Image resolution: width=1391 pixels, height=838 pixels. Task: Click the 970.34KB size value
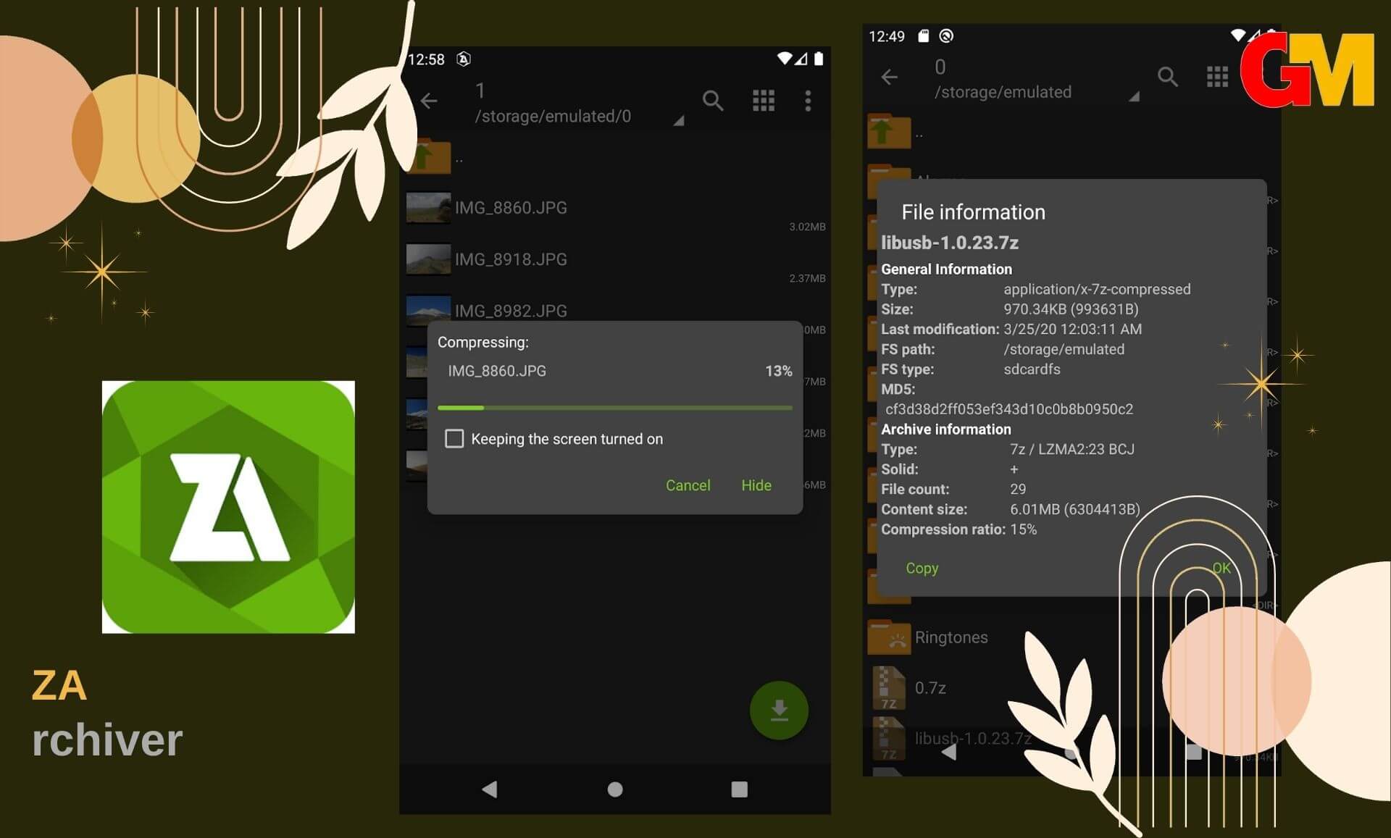(1071, 309)
